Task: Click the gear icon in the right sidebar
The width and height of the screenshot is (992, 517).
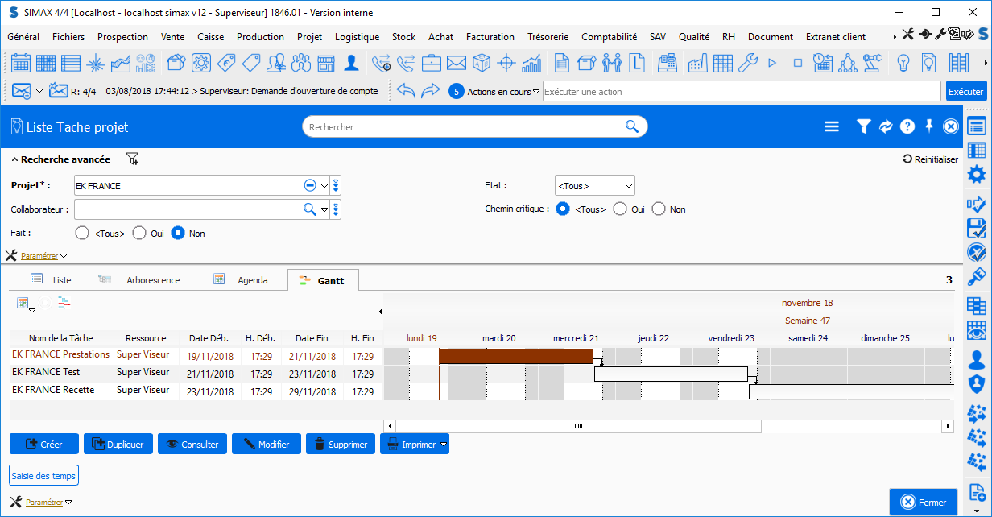Action: 977,175
